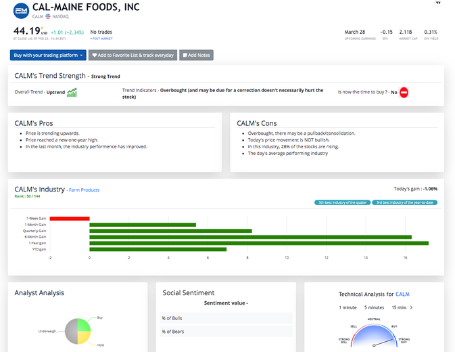Expand more timeframes with the right chevron

pos(411,307)
